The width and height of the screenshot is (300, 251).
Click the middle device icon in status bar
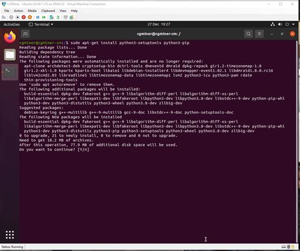click(289, 247)
